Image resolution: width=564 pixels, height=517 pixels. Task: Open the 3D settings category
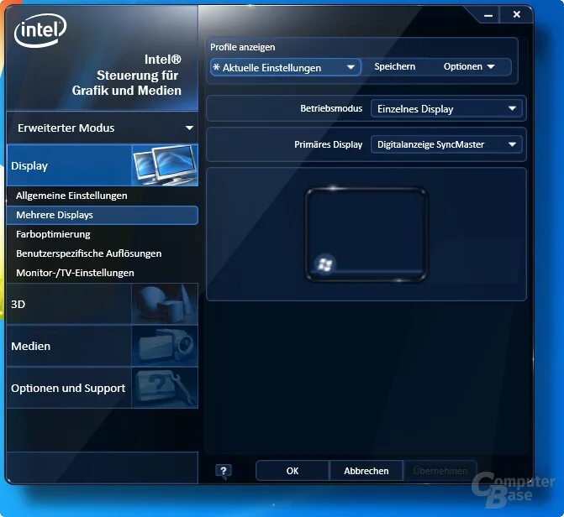coord(103,304)
